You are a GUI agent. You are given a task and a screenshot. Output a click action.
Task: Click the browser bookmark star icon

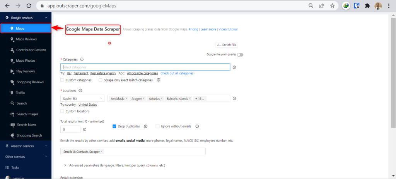(332, 6)
